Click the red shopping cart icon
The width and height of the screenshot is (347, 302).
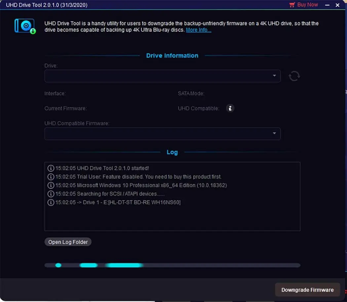point(292,5)
